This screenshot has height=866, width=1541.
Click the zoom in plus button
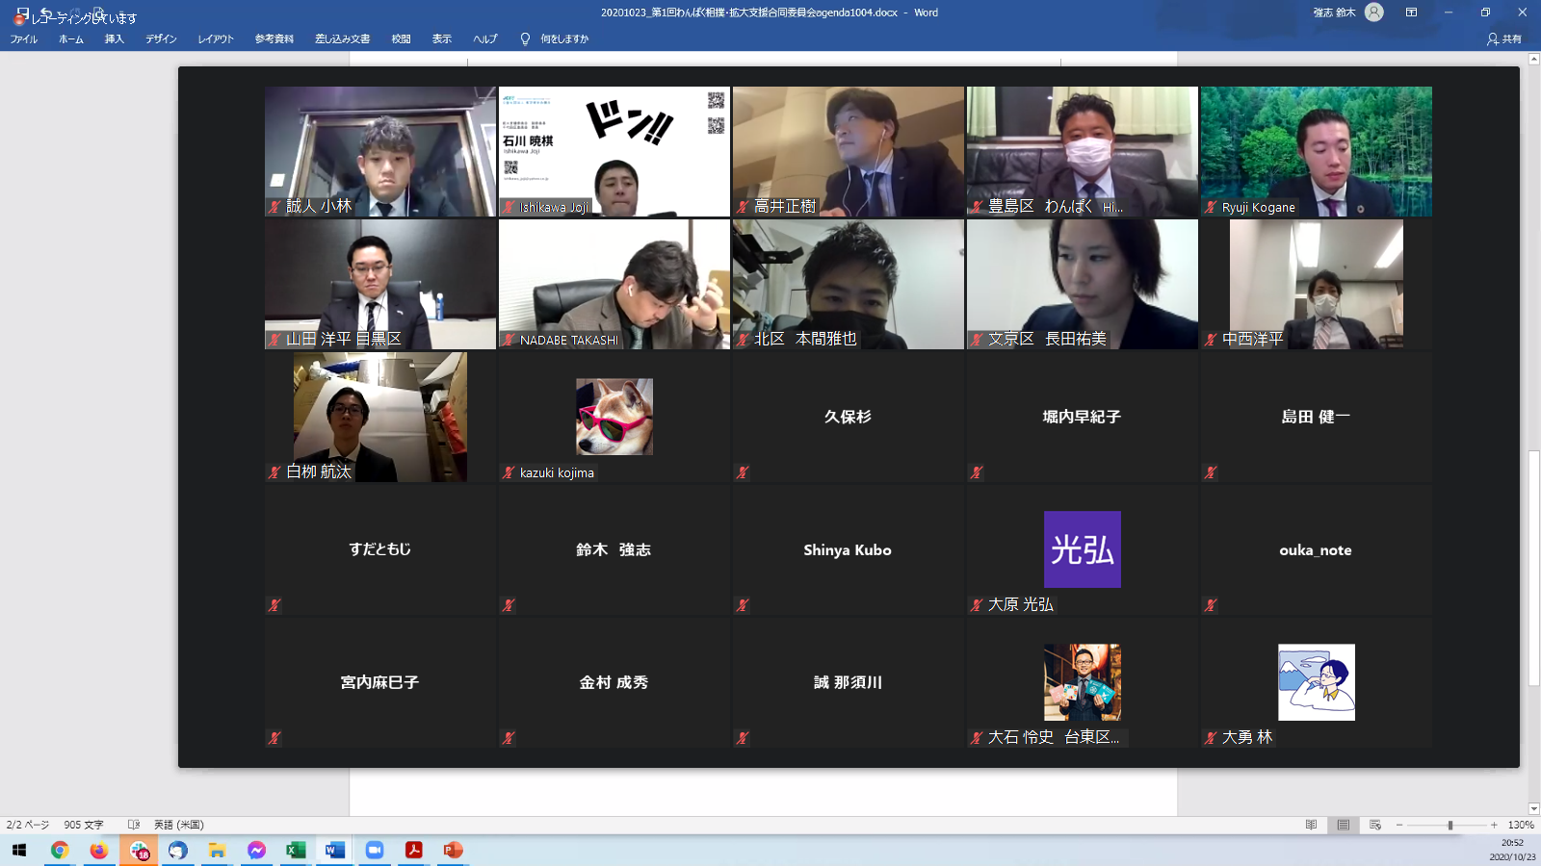[1494, 825]
